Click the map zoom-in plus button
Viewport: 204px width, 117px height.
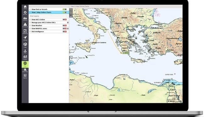click(71, 10)
